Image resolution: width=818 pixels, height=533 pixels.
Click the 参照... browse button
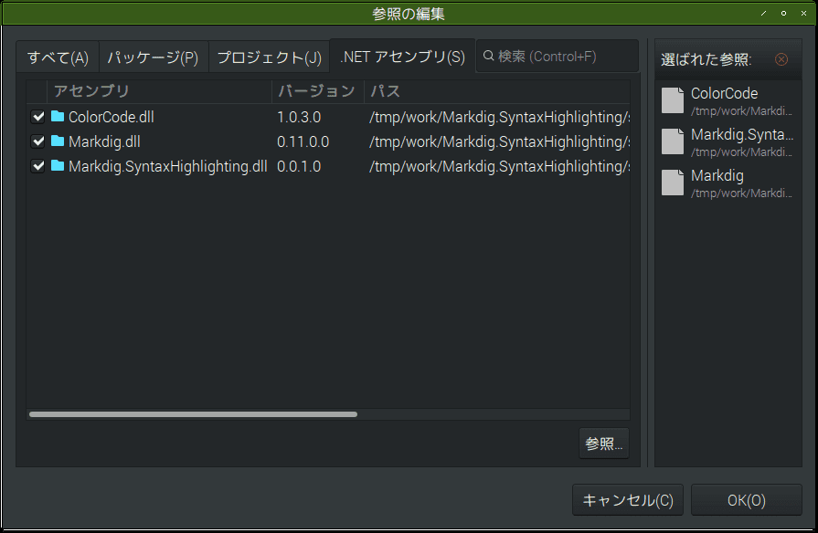(x=603, y=444)
